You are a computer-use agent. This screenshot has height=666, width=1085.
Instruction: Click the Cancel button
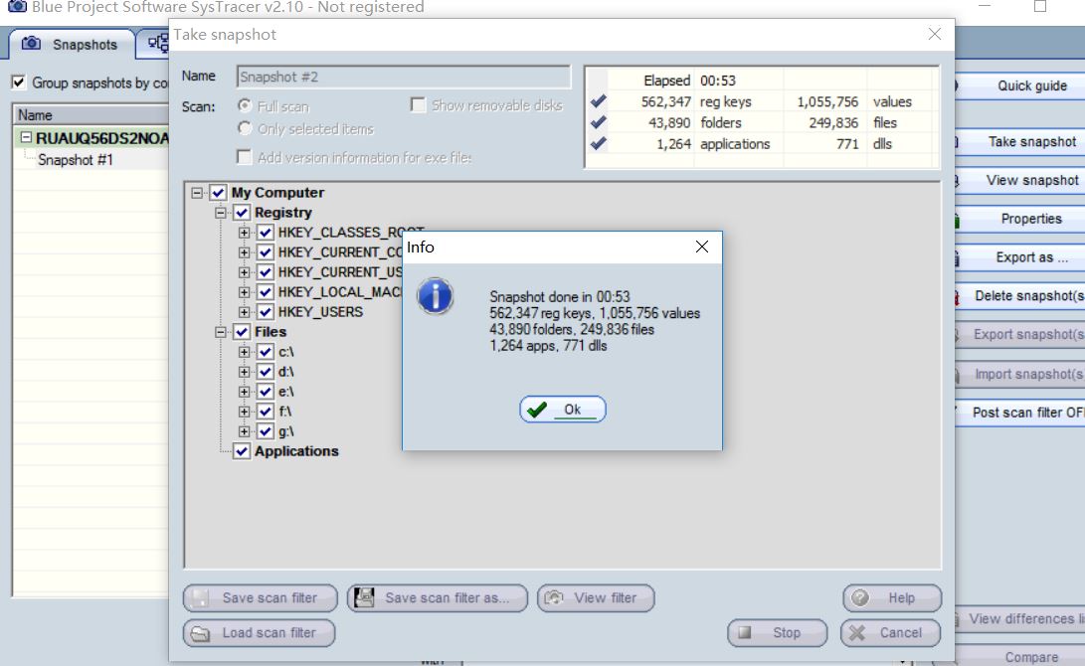point(890,633)
